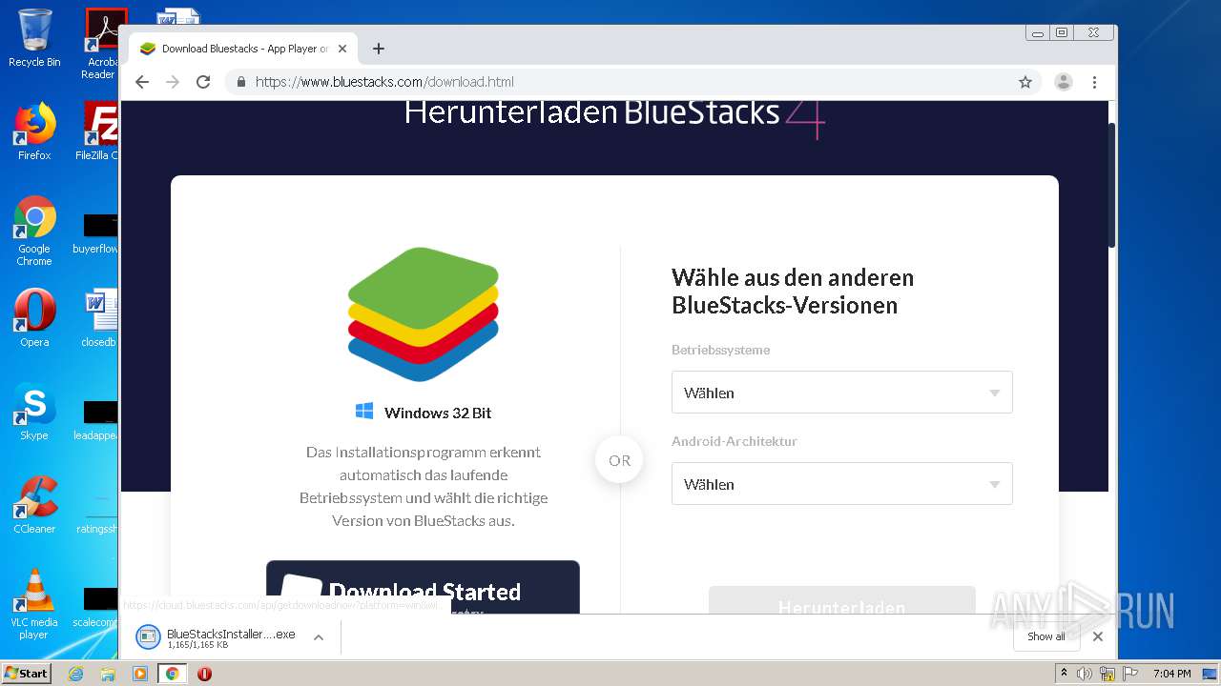This screenshot has height=686, width=1221.
Task: Click the Opera icon in taskbar
Action: [204, 674]
